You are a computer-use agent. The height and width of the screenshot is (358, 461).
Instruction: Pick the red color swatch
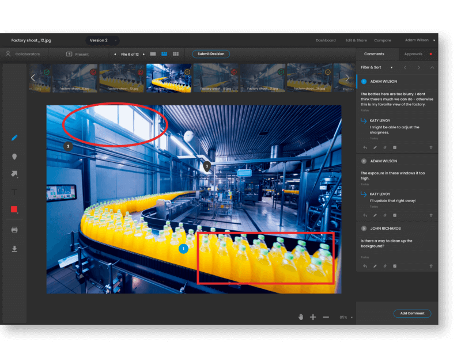click(14, 209)
